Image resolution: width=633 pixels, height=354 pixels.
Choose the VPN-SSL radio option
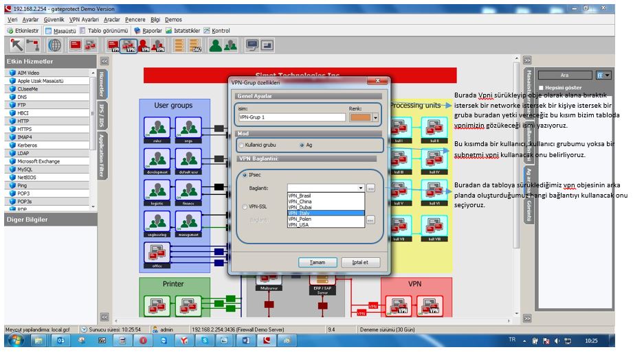[243, 206]
